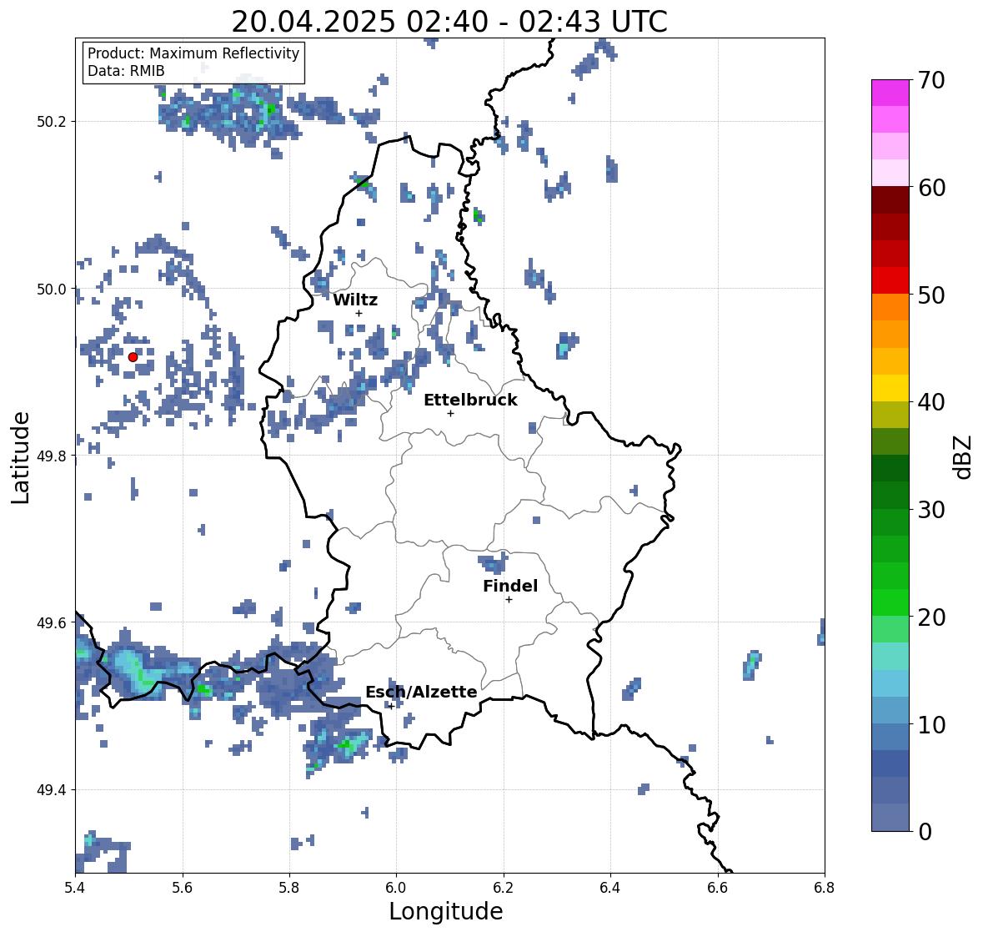
Task: Click the 6.2 longitude tick label
Action: point(504,888)
